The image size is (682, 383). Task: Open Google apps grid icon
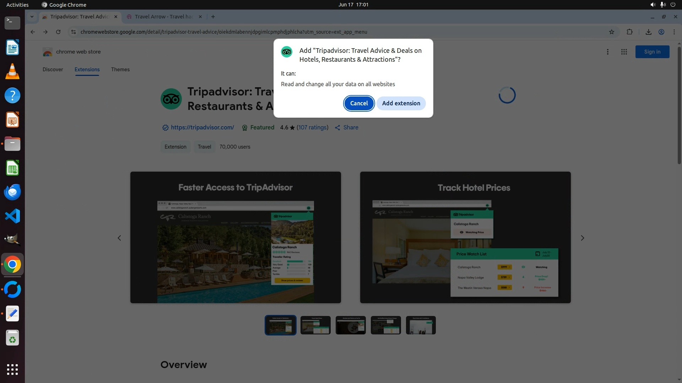point(624,52)
